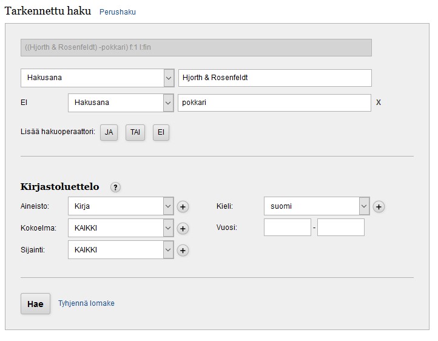Add a JA search operator
438x341 pixels.
pyautogui.click(x=109, y=132)
